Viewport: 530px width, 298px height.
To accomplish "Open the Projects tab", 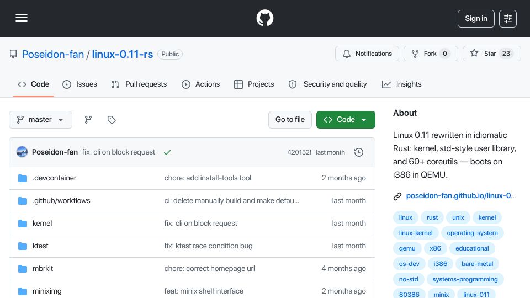I will tap(254, 84).
